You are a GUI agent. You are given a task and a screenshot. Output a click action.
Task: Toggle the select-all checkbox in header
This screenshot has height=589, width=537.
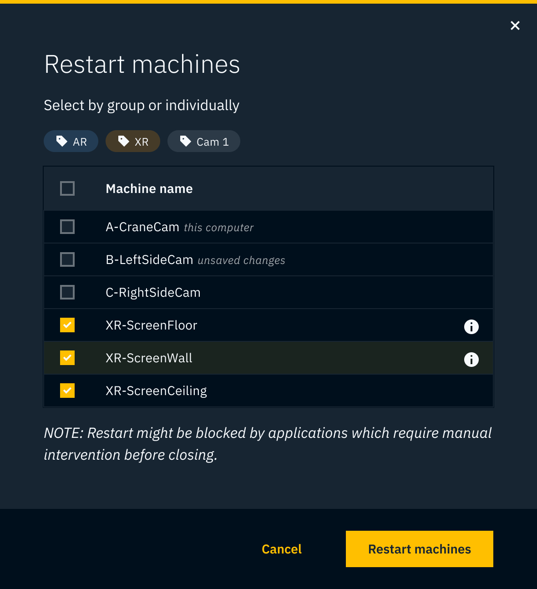click(x=67, y=188)
